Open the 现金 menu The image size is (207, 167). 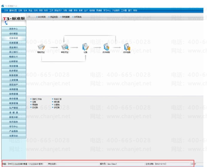tap(31, 10)
